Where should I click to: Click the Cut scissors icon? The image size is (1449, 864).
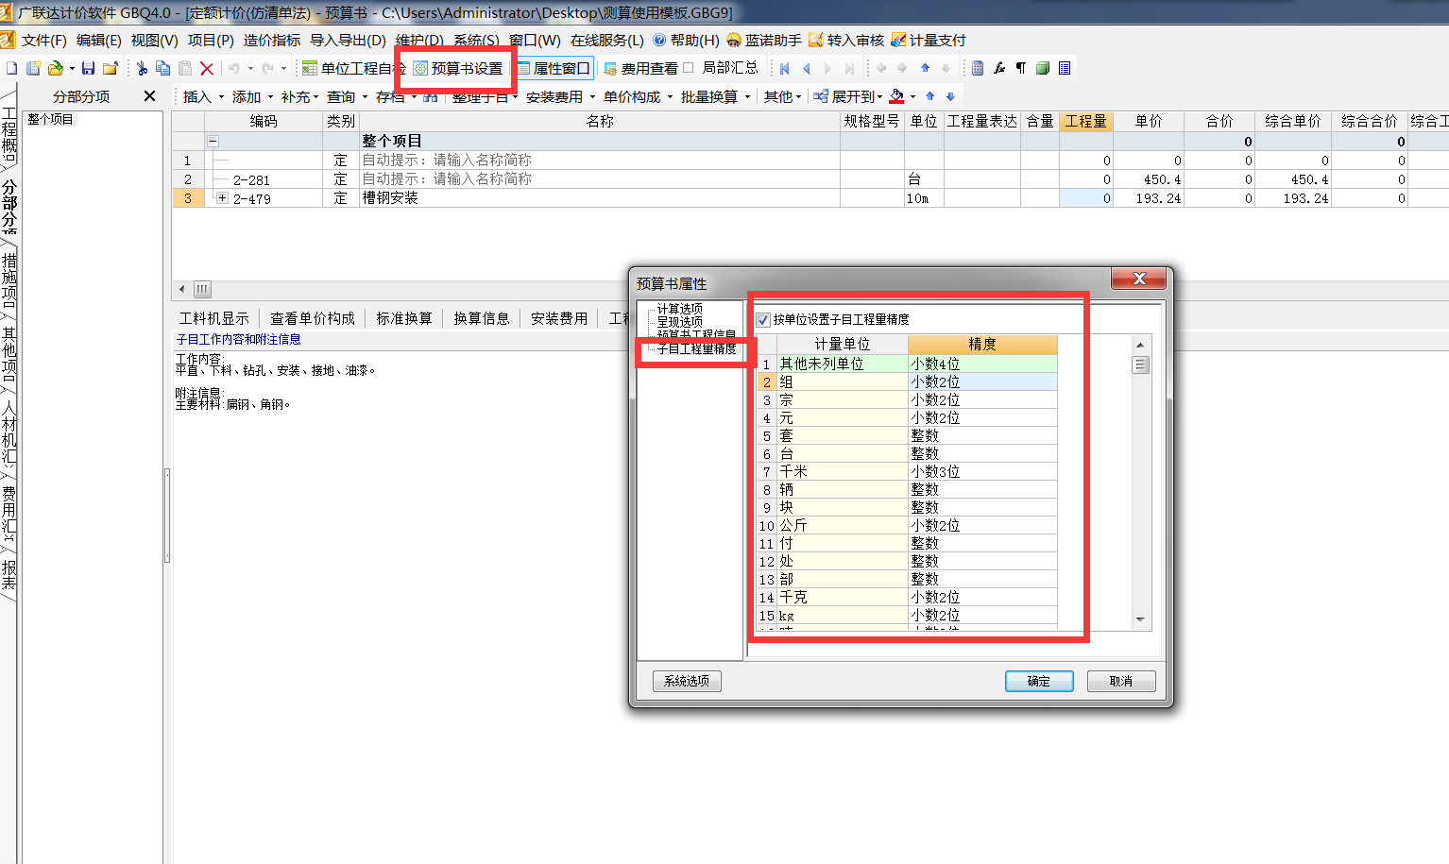click(x=142, y=68)
